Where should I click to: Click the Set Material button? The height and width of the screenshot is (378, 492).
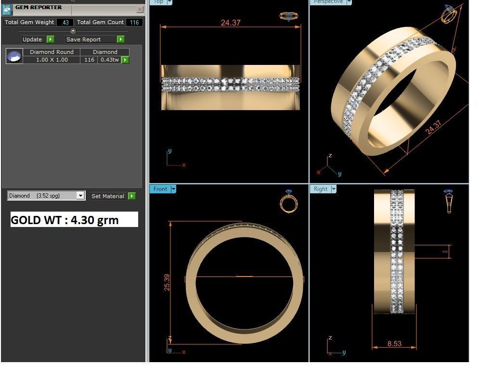coord(108,196)
